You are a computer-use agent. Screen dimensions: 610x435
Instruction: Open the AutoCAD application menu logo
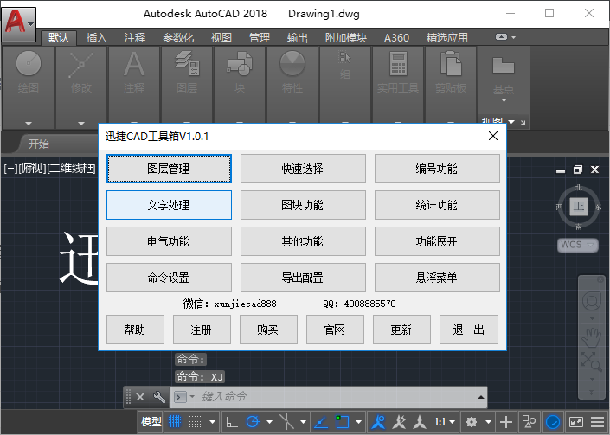point(18,23)
